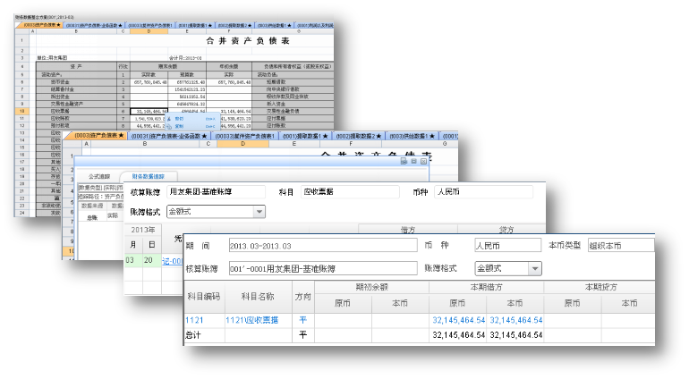
Task: Open the 1121 科目编码 link
Action: pyautogui.click(x=195, y=319)
